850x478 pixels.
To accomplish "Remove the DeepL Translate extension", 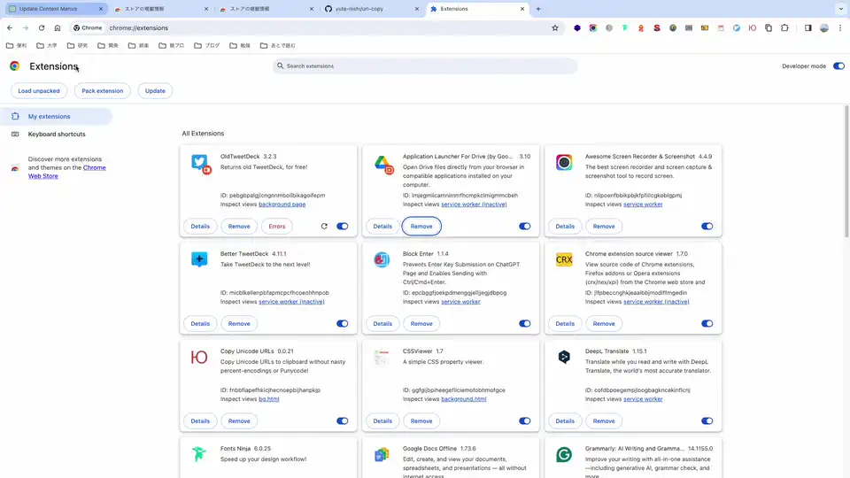I will click(x=603, y=421).
